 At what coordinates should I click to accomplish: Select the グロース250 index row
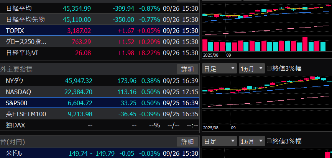(x=100, y=41)
